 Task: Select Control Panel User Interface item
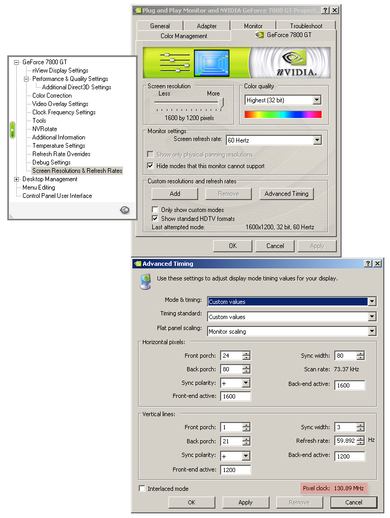point(57,196)
